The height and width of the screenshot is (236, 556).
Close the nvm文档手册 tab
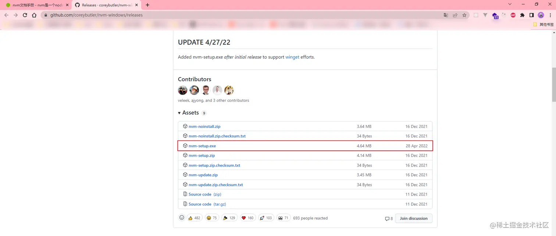coord(67,5)
